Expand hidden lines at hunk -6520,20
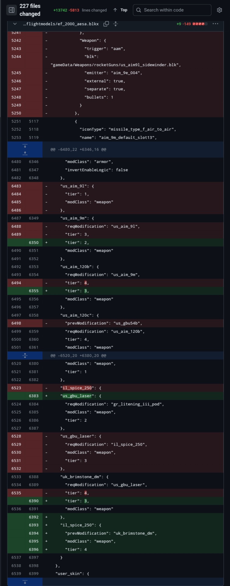230x586 pixels. [25, 355]
